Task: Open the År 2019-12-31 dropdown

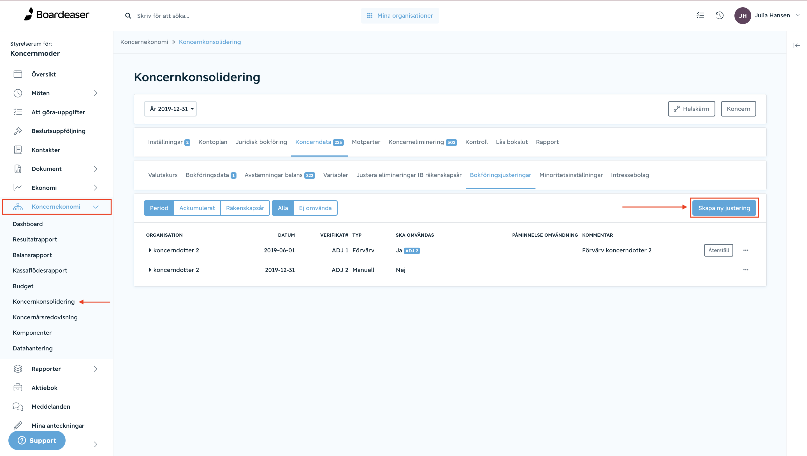Action: [170, 109]
